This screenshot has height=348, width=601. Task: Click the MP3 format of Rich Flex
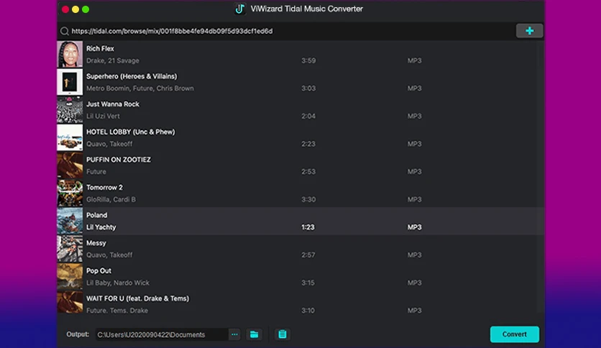414,60
